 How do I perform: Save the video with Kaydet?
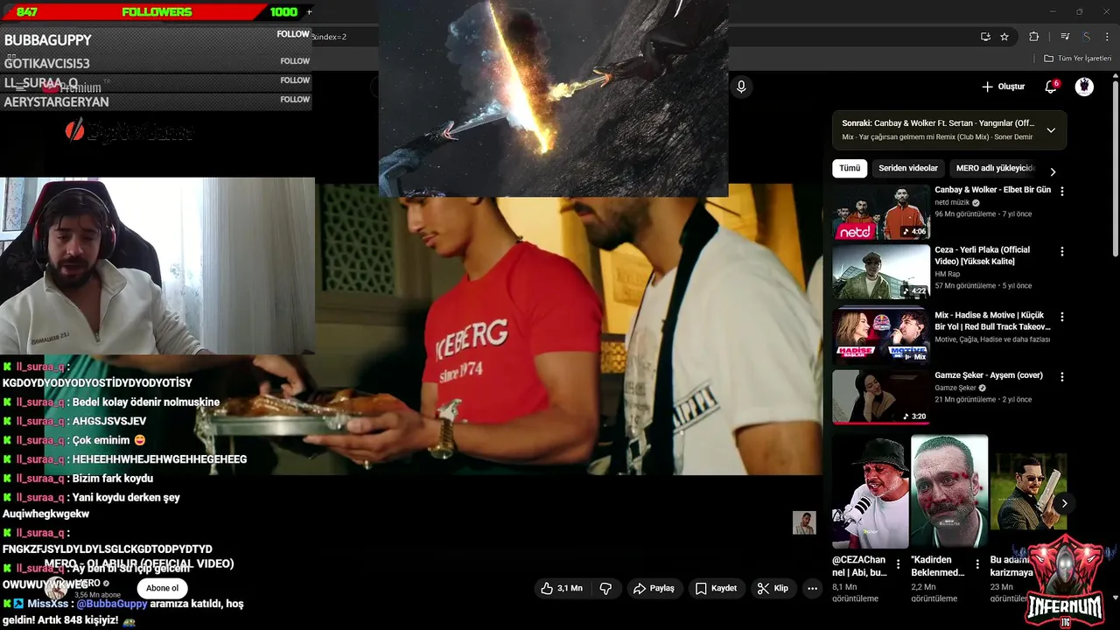[x=716, y=588]
